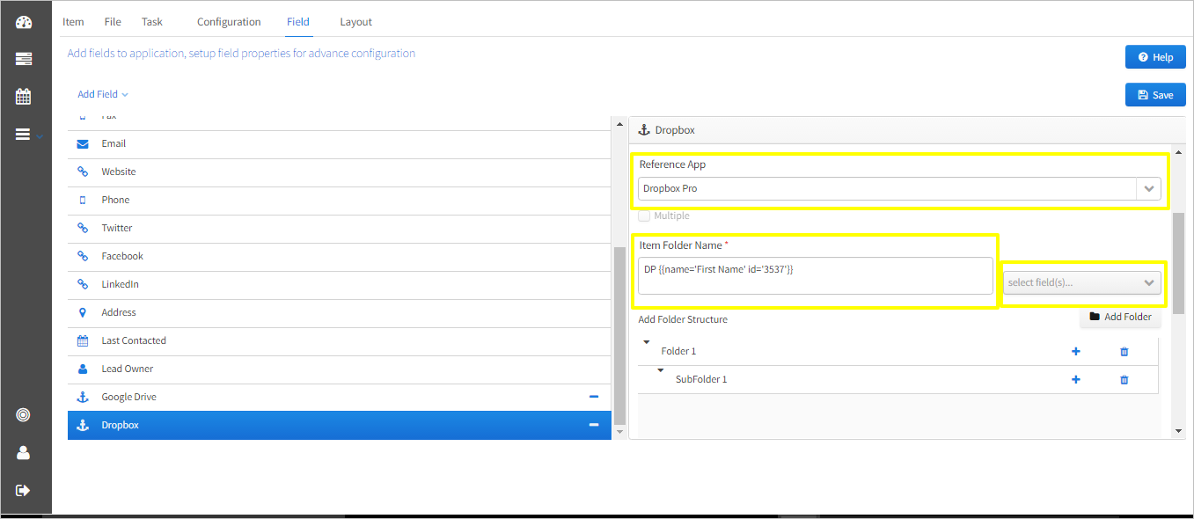1194x519 pixels.
Task: Click the properties panel scrollbar thumb
Action: click(1179, 263)
